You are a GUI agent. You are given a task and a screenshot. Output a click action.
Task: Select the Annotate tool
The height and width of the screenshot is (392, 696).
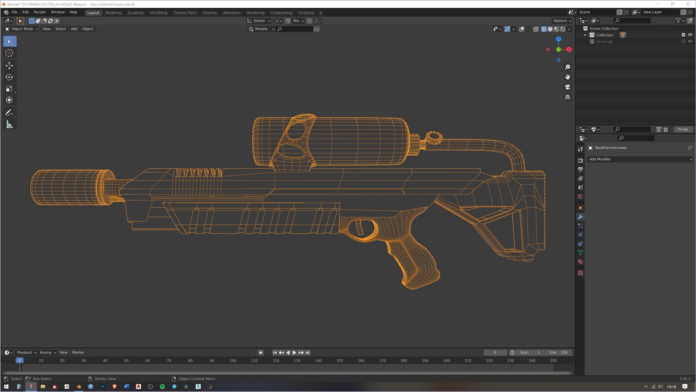[9, 113]
